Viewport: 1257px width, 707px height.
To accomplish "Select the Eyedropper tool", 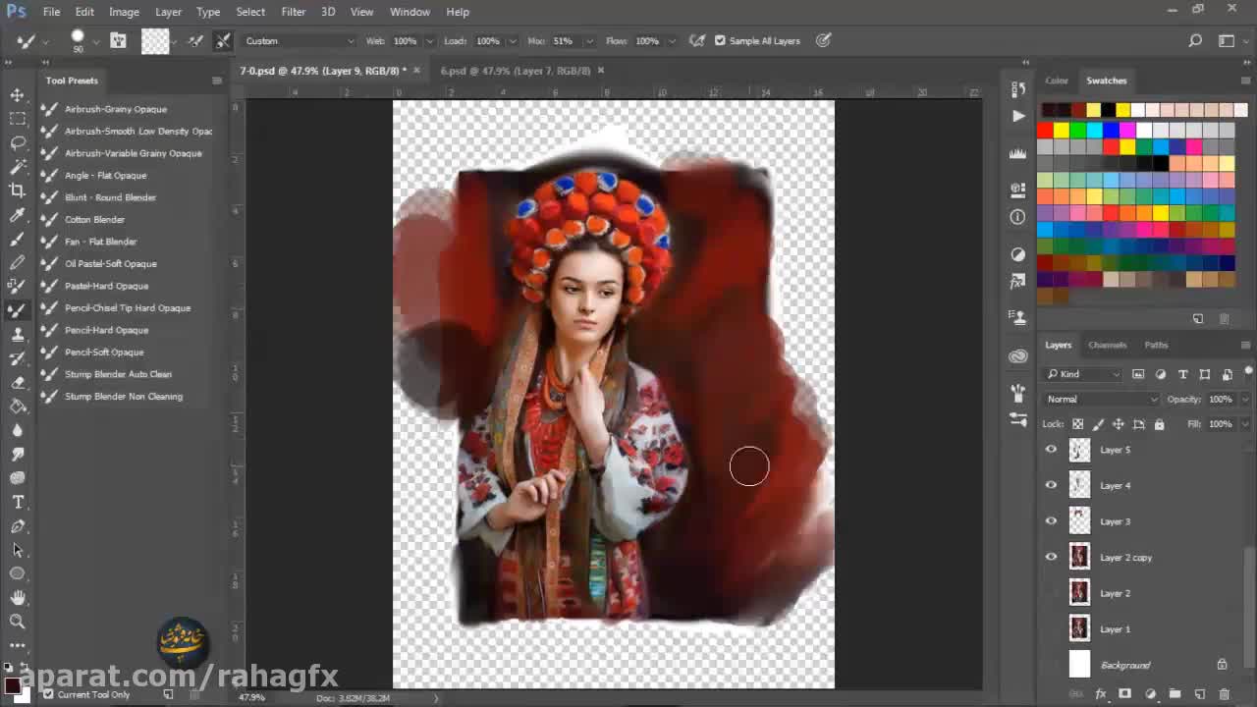I will point(17,215).
